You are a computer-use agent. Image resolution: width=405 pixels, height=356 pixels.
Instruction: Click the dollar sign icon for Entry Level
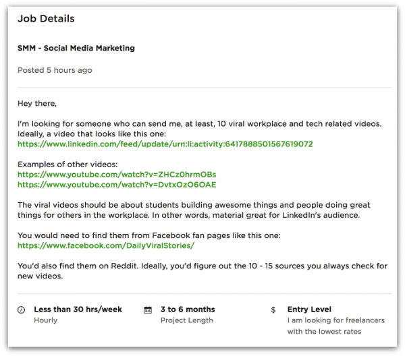273,310
